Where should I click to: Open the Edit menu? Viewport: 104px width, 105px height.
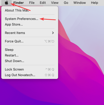click(x=43, y=3)
